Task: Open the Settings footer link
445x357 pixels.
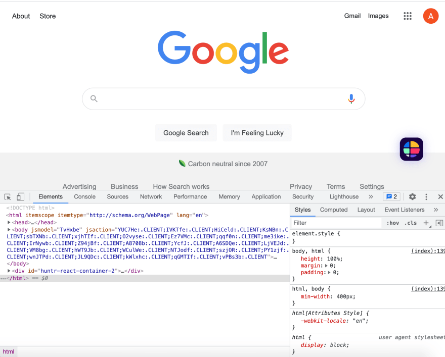Action: click(372, 186)
